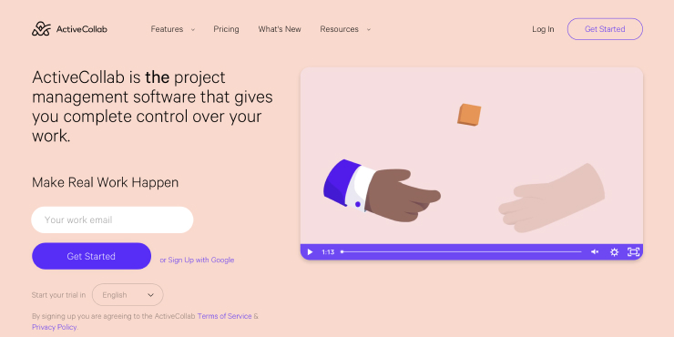The width and height of the screenshot is (674, 337).
Task: Open the What's New page
Action: (x=280, y=29)
